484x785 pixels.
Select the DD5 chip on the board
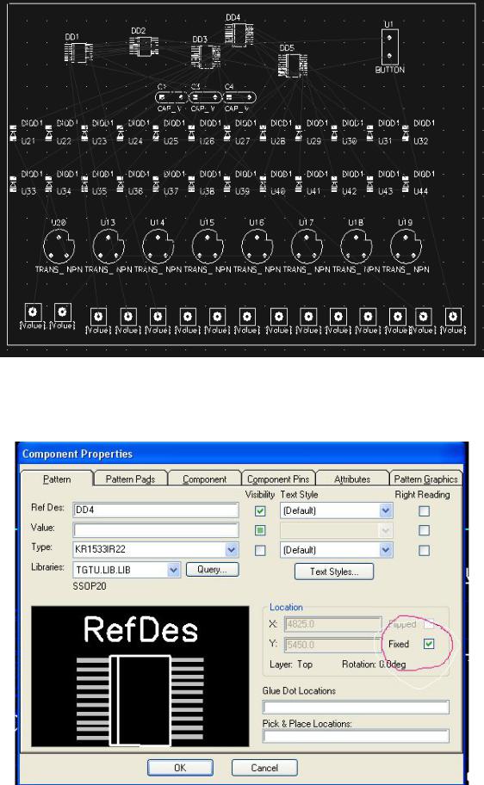[x=293, y=65]
